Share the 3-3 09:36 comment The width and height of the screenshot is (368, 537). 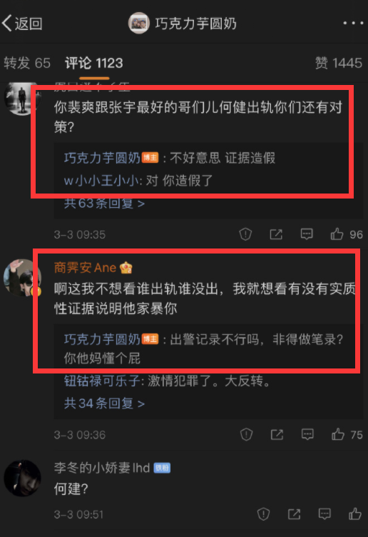tap(277, 434)
